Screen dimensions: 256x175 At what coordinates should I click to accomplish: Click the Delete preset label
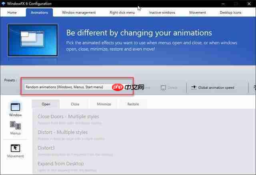(172, 87)
